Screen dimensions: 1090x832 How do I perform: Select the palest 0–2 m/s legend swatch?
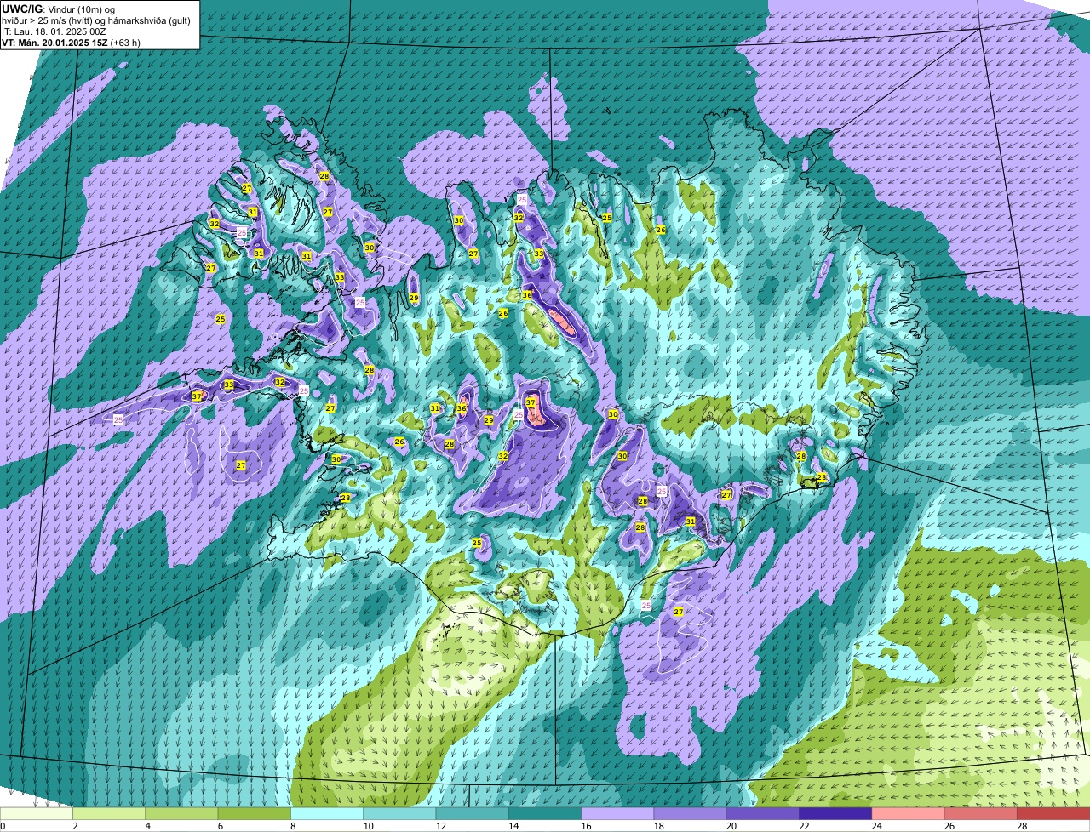coord(37,814)
